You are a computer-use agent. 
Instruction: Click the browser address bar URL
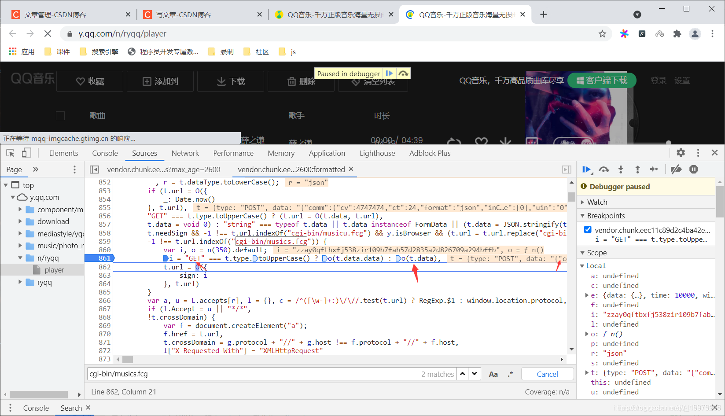(x=122, y=34)
